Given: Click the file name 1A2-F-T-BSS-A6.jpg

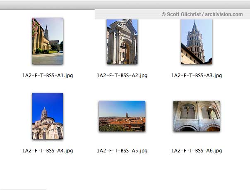Looking at the screenshot, I should pos(197,150).
